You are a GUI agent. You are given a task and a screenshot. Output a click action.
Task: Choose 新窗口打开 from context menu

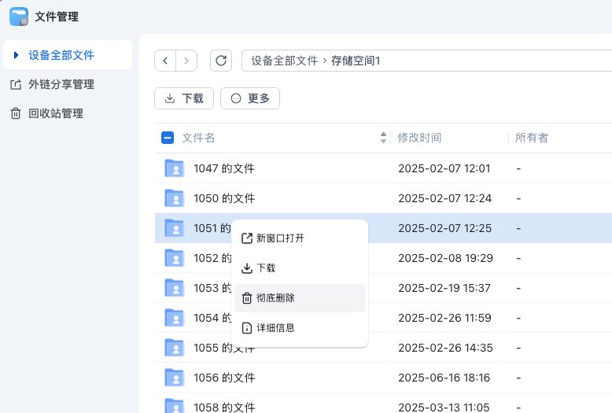pyautogui.click(x=280, y=238)
